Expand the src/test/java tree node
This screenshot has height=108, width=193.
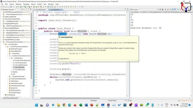click(x=4, y=95)
